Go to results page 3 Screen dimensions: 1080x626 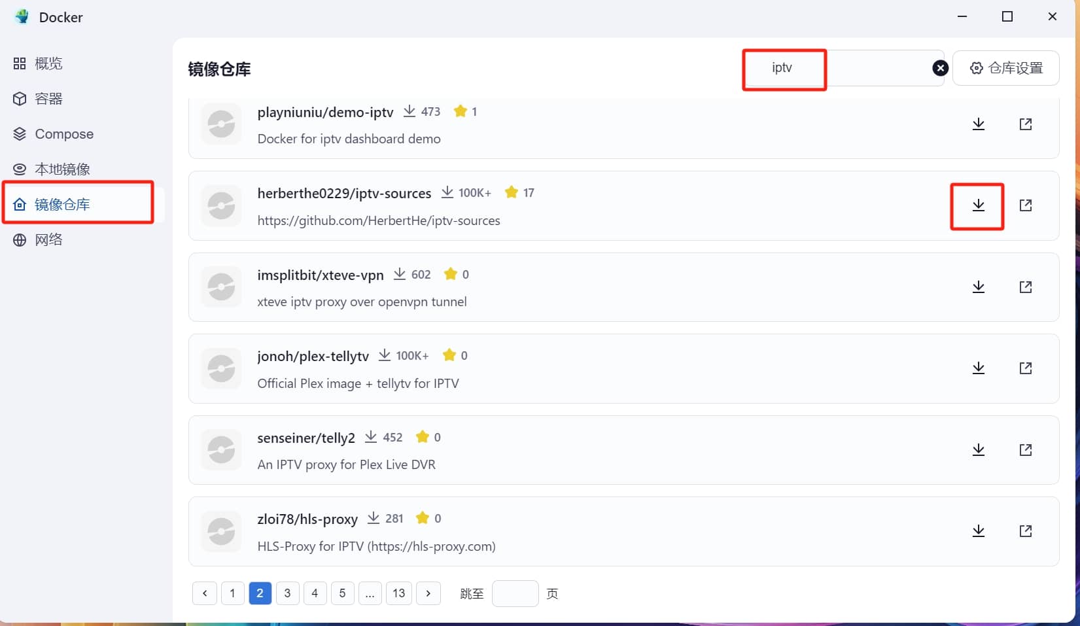287,593
